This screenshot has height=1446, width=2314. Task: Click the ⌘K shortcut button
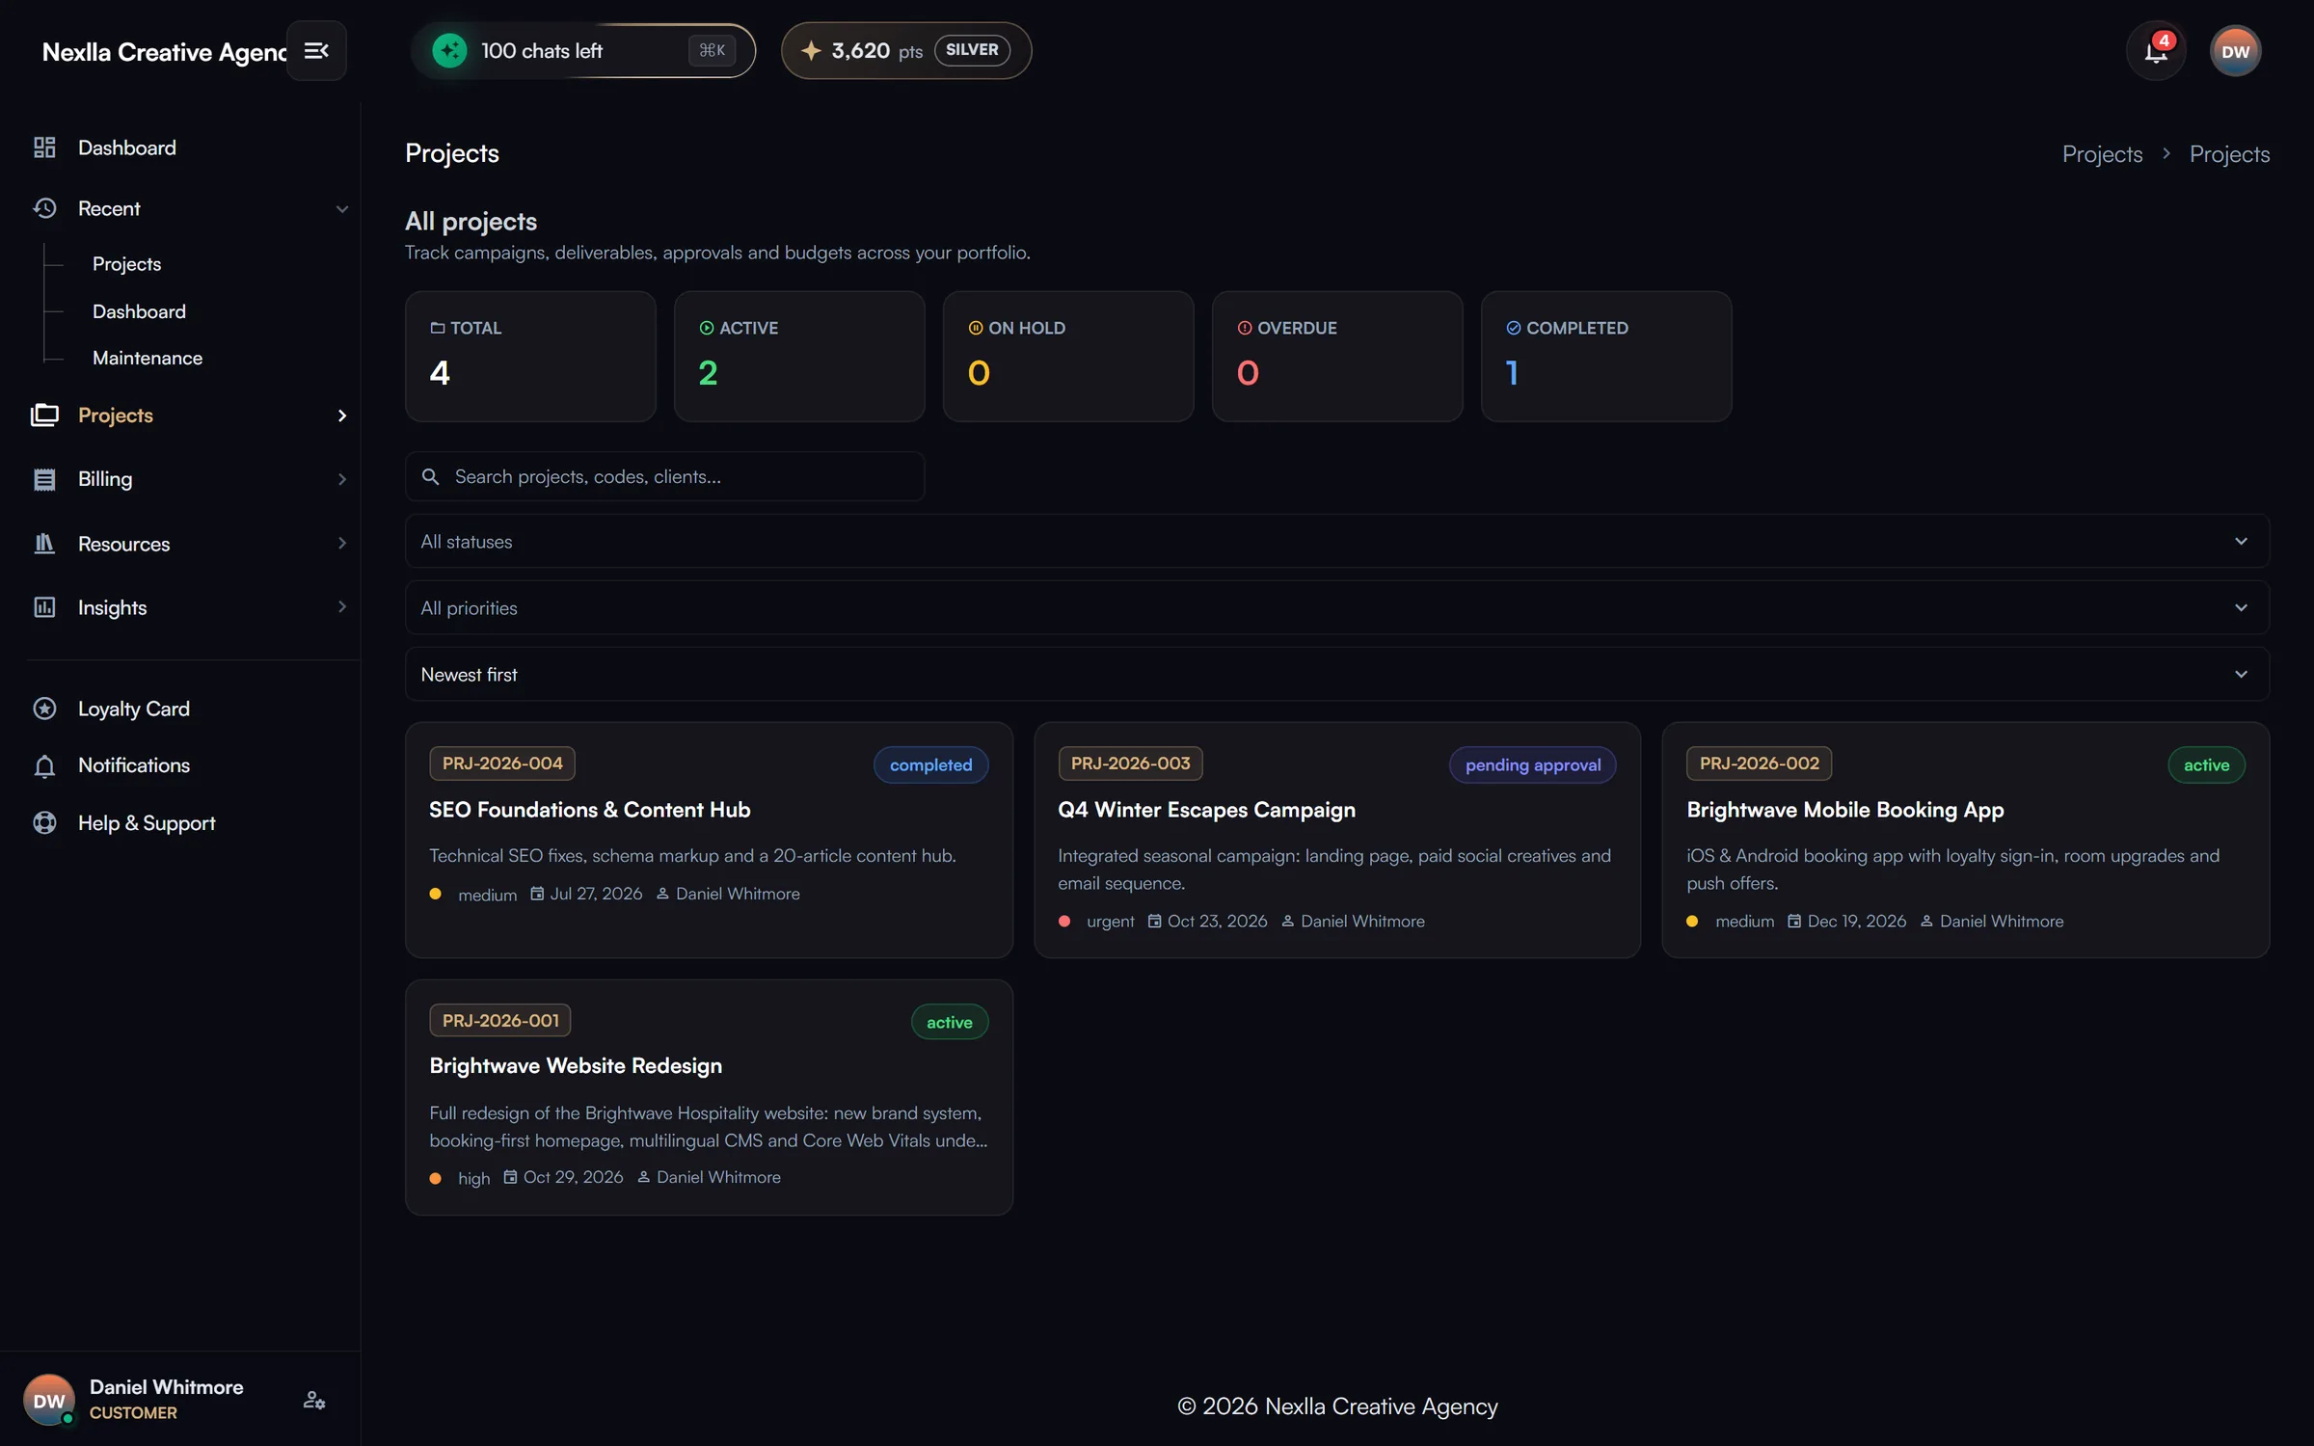(x=712, y=50)
